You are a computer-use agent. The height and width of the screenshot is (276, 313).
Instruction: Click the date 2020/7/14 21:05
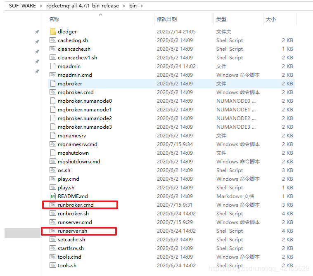point(176,31)
